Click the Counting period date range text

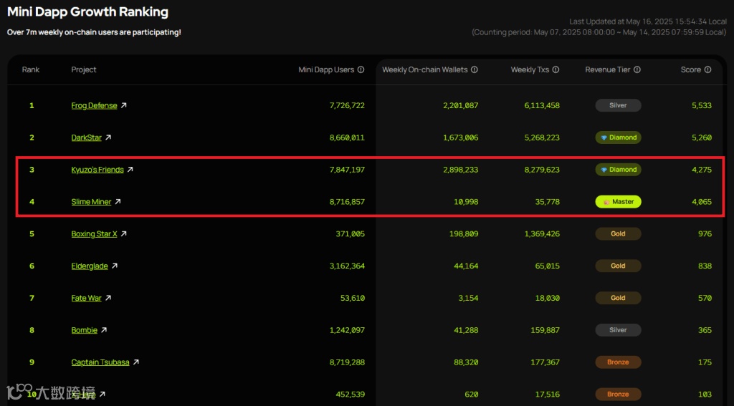(599, 32)
